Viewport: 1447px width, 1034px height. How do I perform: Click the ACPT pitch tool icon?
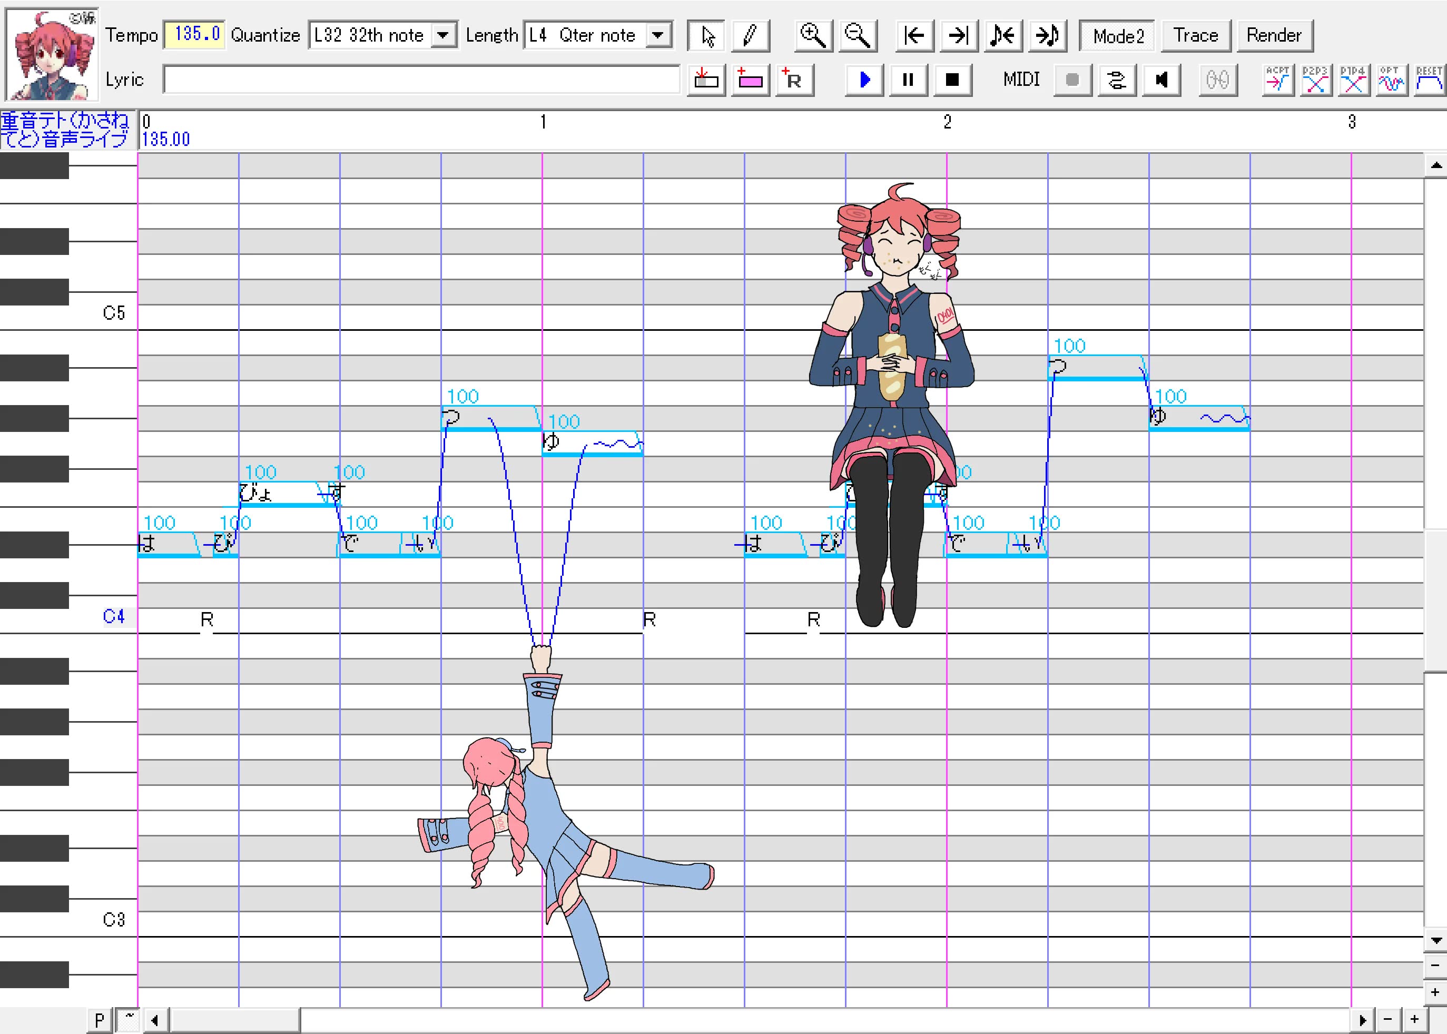1277,80
